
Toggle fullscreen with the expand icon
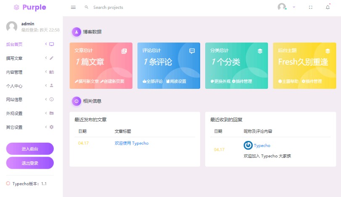pos(311,7)
